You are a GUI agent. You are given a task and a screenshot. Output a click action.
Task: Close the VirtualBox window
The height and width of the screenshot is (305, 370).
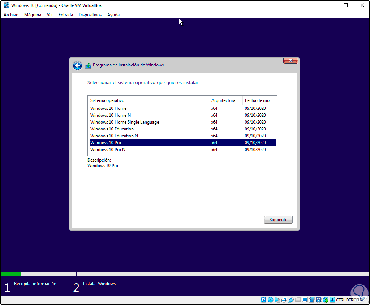coord(362,5)
